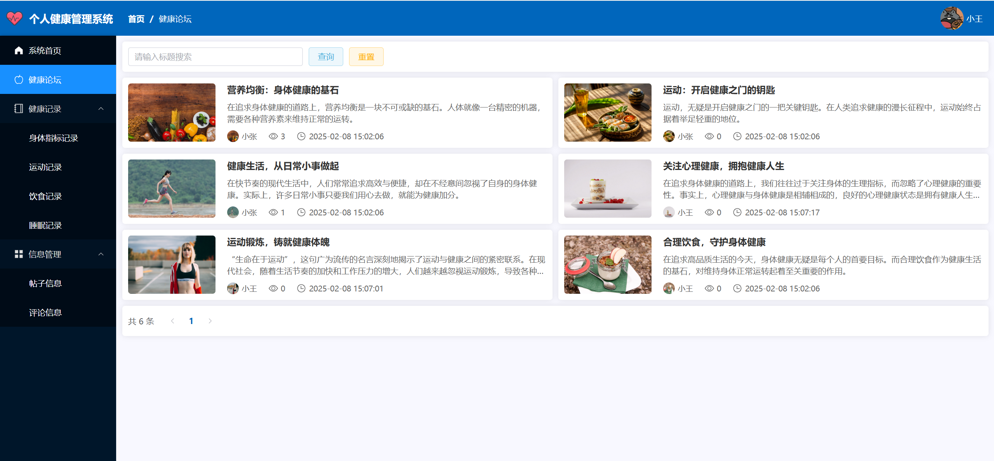Collapse the 信息管理 submenu chevron
Screen dimensions: 994x461
[x=101, y=254]
